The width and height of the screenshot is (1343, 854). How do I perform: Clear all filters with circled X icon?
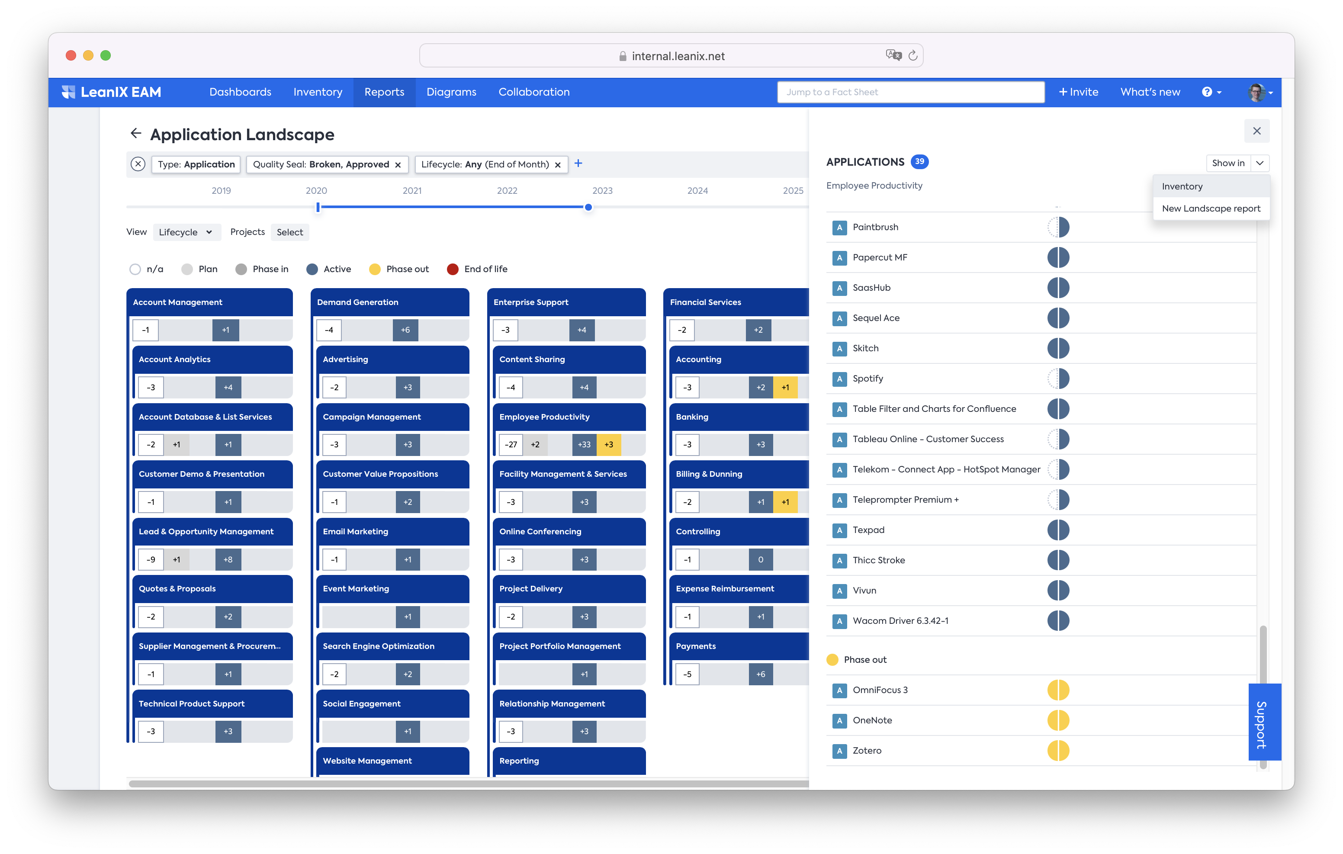pyautogui.click(x=138, y=164)
